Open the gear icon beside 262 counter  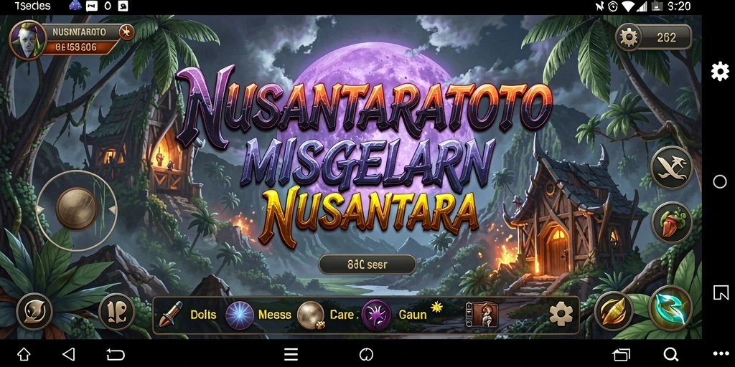coord(628,37)
